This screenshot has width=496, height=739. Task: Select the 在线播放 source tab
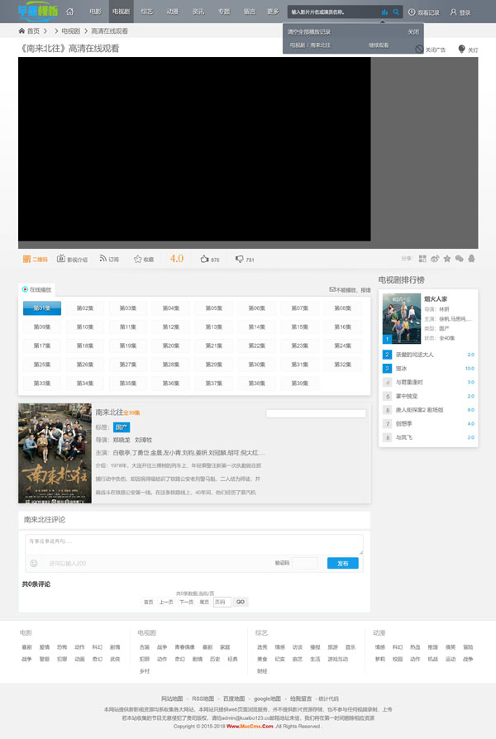coord(36,290)
